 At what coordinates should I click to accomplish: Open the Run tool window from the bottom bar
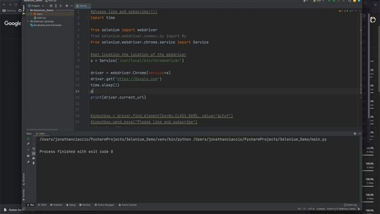click(x=31, y=205)
